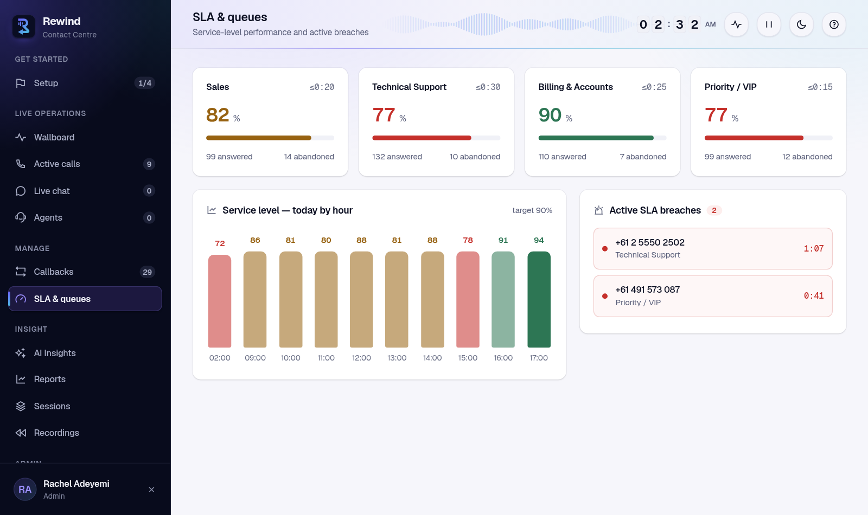Viewport: 868px width, 515px height.
Task: Open breach for +61 491 573 087
Action: pos(713,296)
